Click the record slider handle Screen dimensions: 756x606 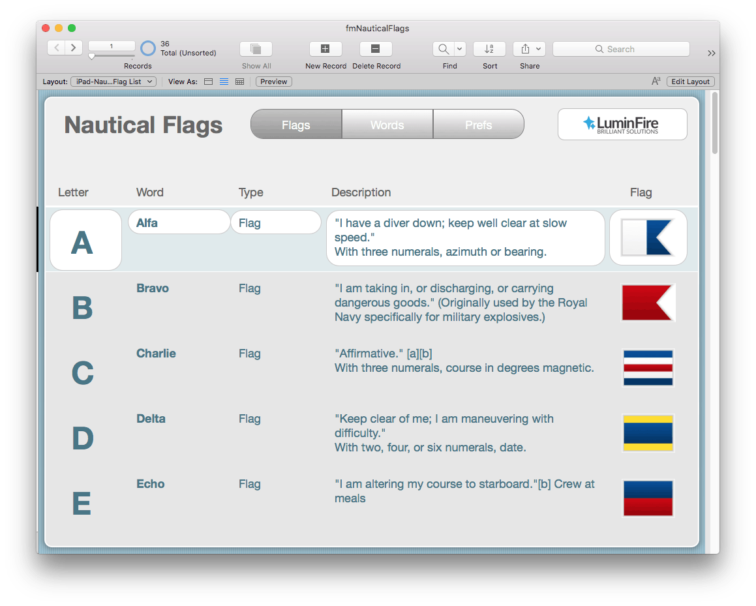tap(91, 56)
